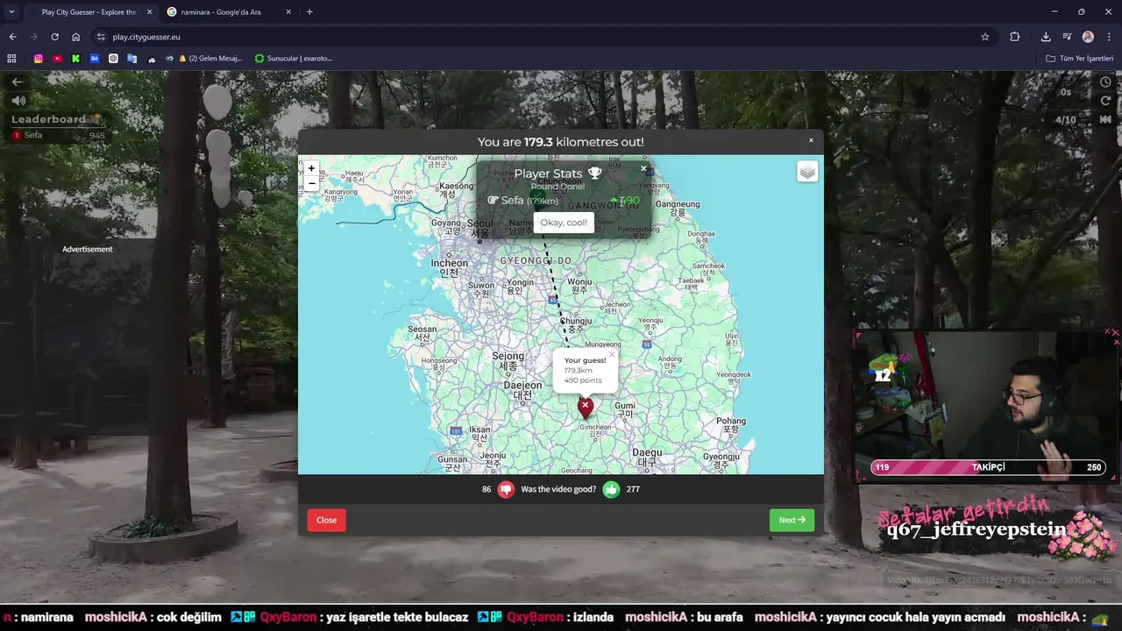Image resolution: width=1122 pixels, height=631 pixels.
Task: Zoom in on the map
Action: click(311, 168)
